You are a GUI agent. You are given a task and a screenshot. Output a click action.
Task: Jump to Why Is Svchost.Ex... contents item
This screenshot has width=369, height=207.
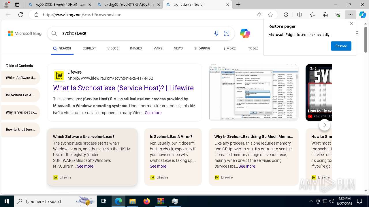tap(21, 112)
